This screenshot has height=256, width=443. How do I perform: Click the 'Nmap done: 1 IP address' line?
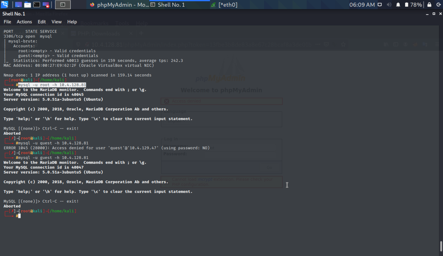tap(78, 75)
